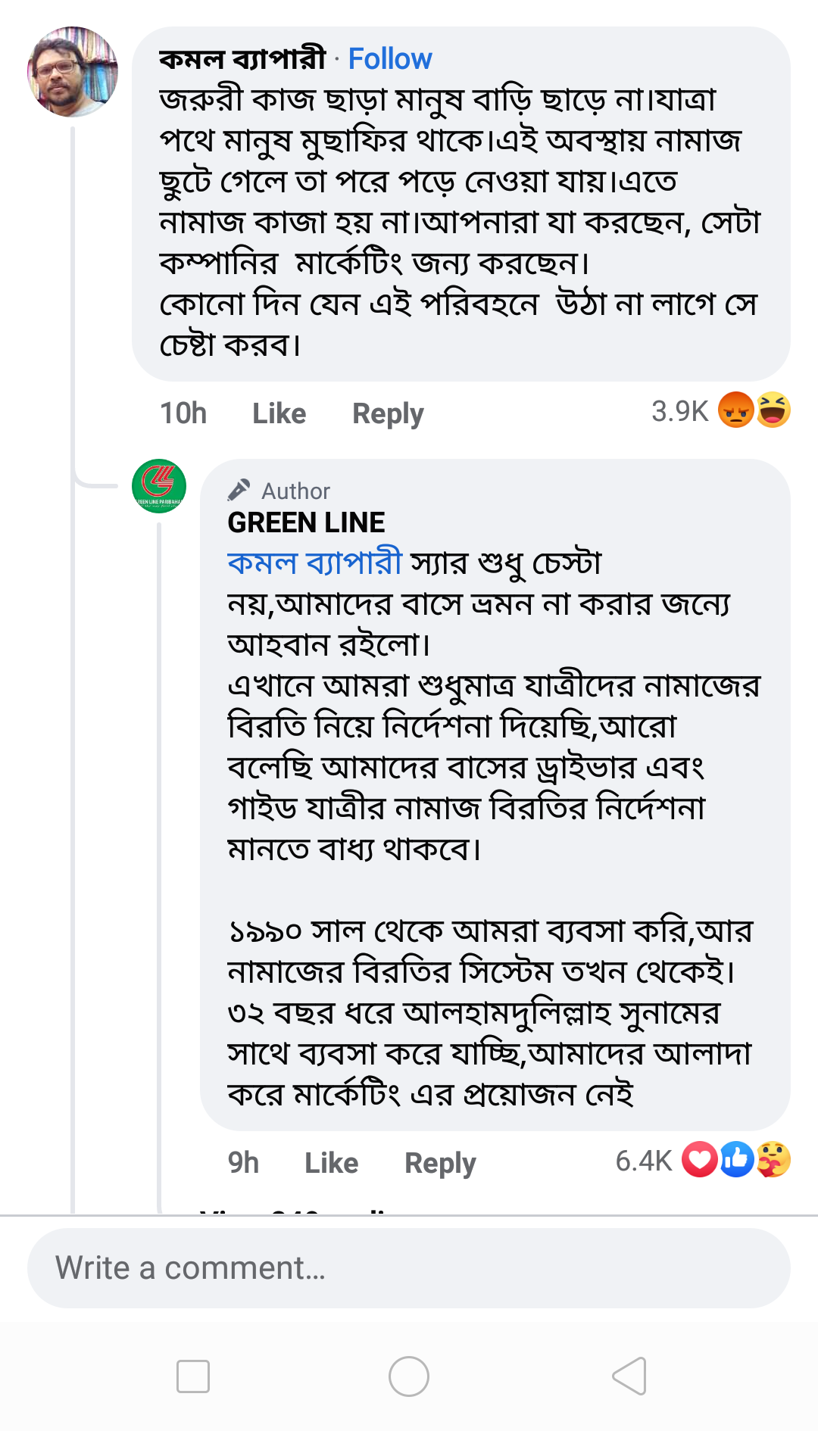Tap the laughing reaction emoji on first comment
This screenshot has height=1431, width=818.
tap(773, 410)
